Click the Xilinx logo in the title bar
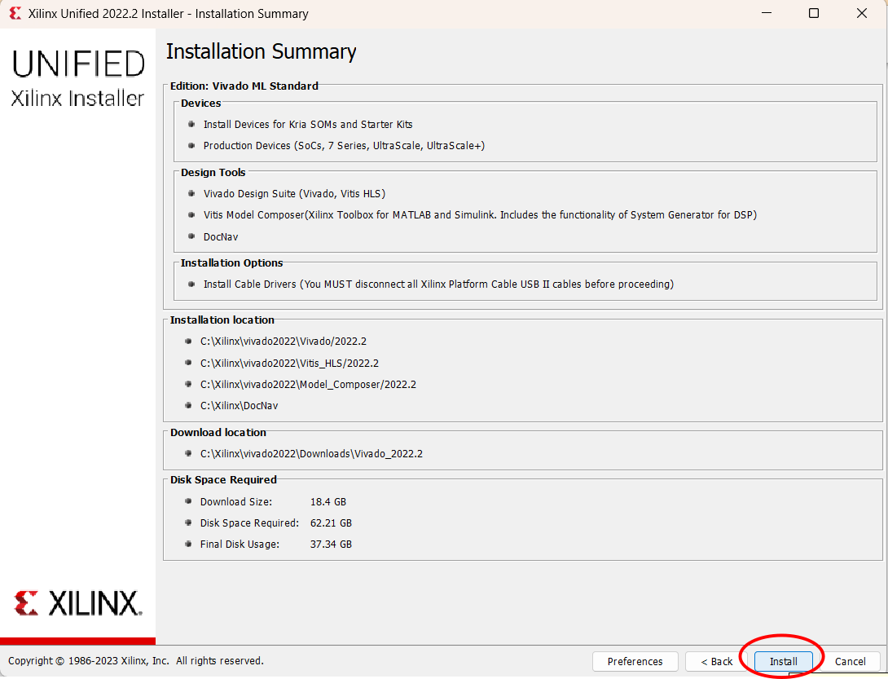Viewport: 888px width, 679px height. (14, 13)
